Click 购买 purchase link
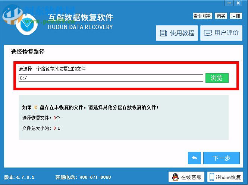The height and width of the screenshot is (185, 248). tap(221, 16)
